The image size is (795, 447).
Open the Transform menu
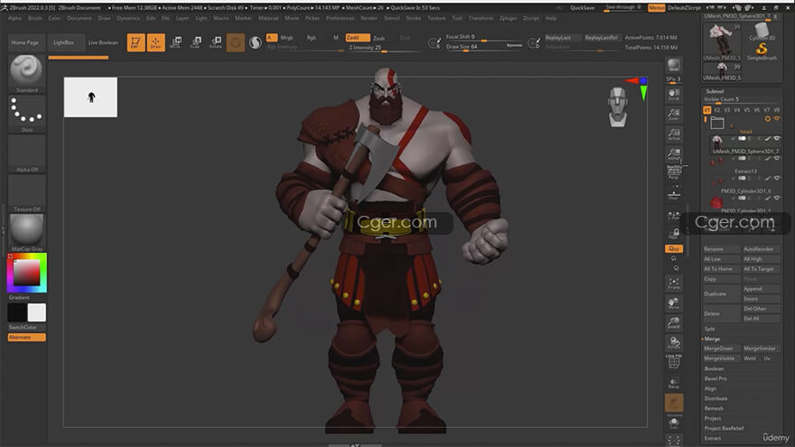tap(481, 18)
